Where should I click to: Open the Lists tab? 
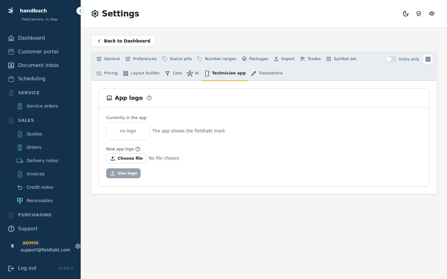(x=174, y=73)
